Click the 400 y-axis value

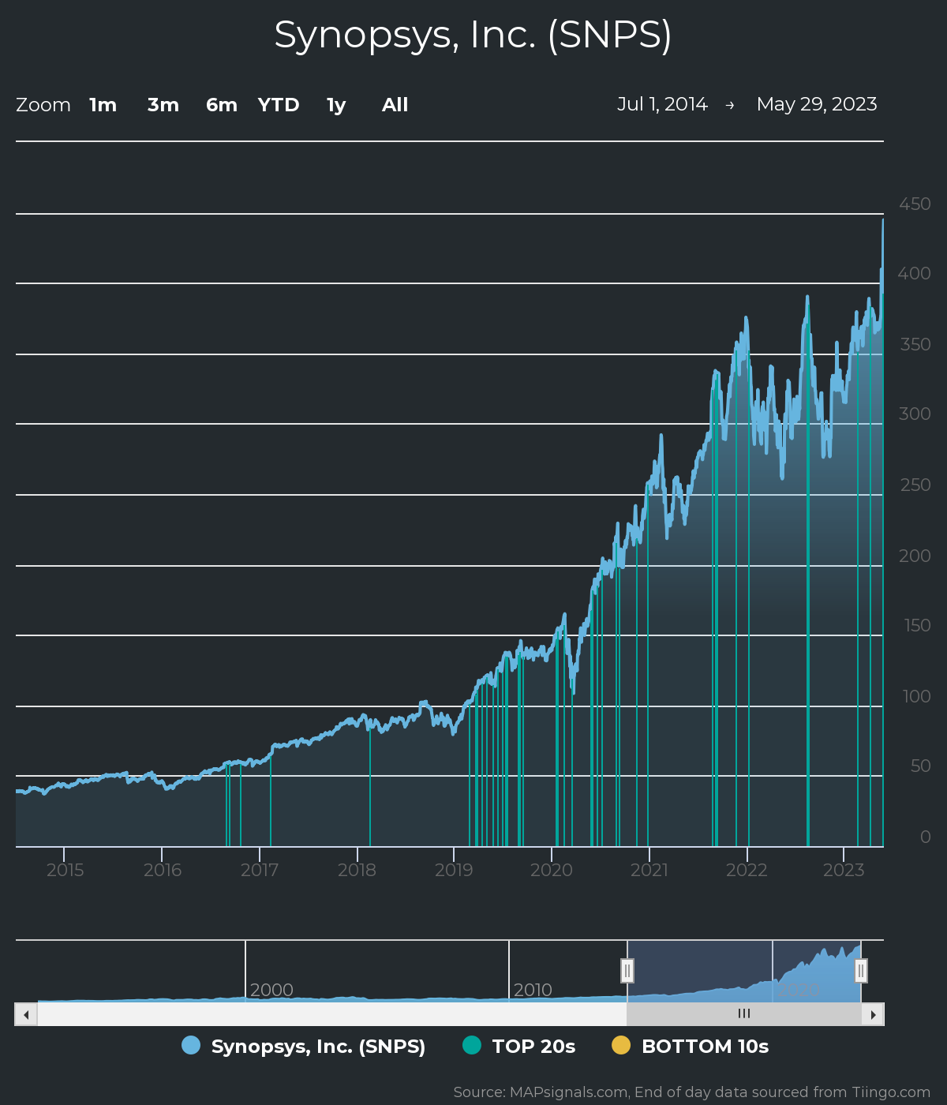(x=915, y=273)
